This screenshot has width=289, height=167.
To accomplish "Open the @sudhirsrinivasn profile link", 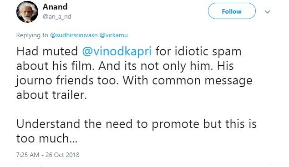I will (74, 35).
